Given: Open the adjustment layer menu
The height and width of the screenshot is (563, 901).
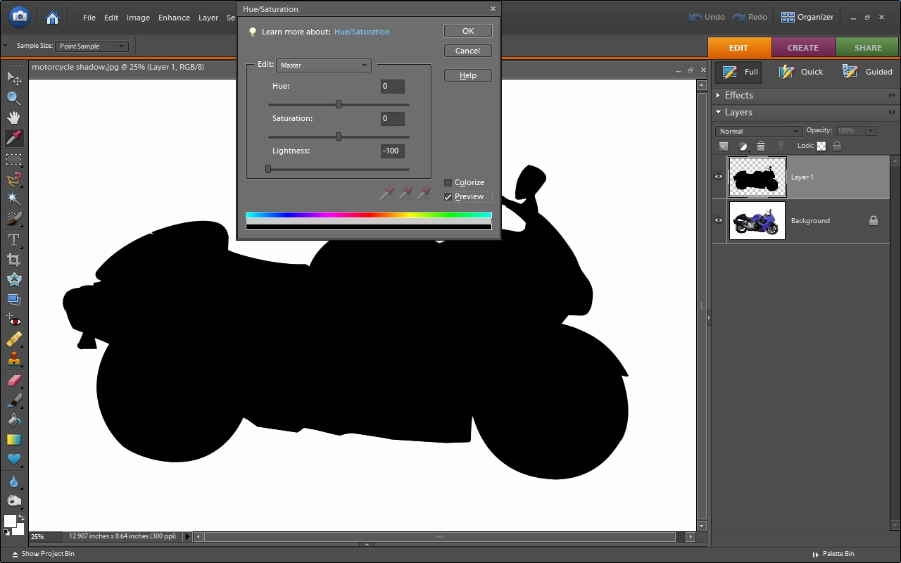Looking at the screenshot, I should click(x=743, y=146).
